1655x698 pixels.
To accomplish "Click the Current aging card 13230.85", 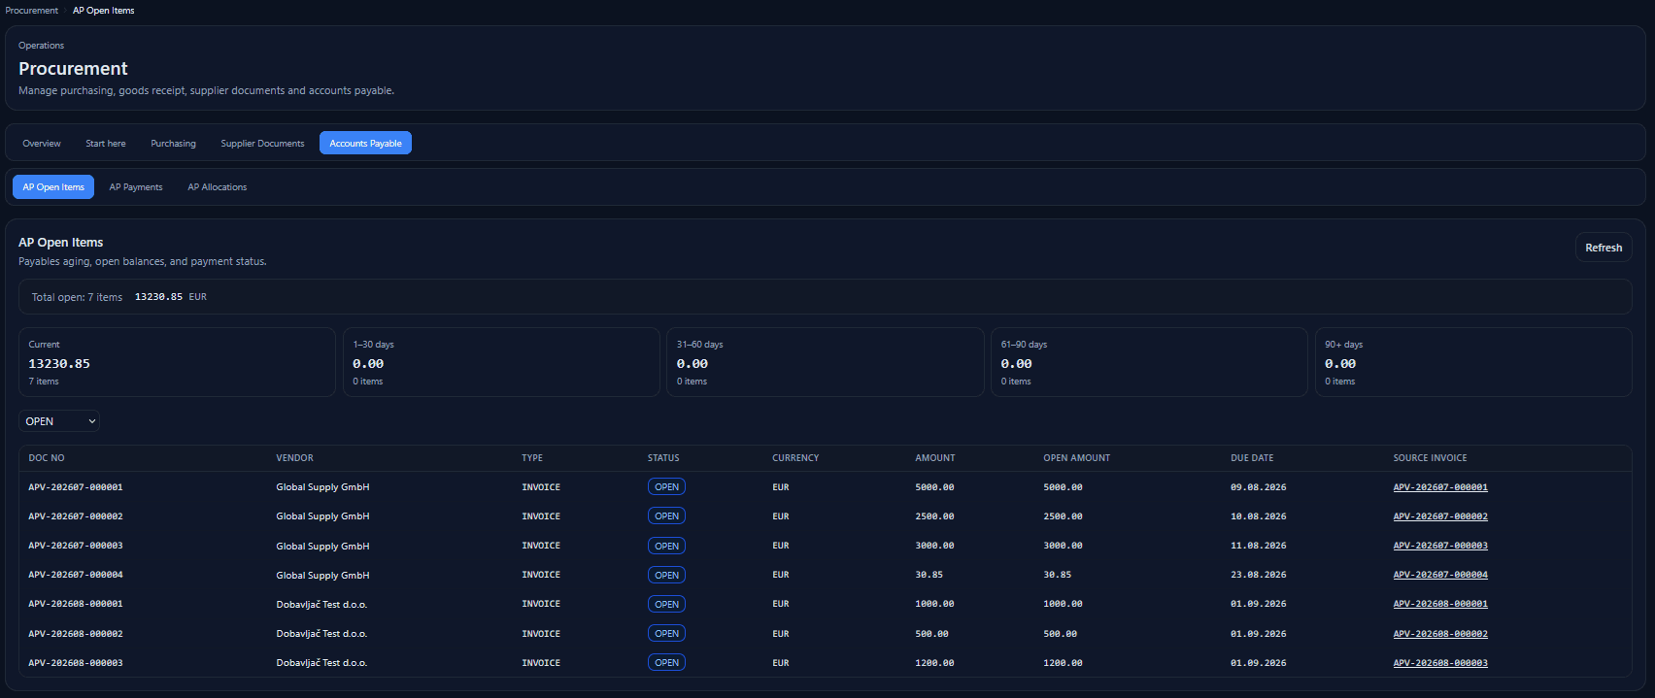I will click(x=177, y=362).
